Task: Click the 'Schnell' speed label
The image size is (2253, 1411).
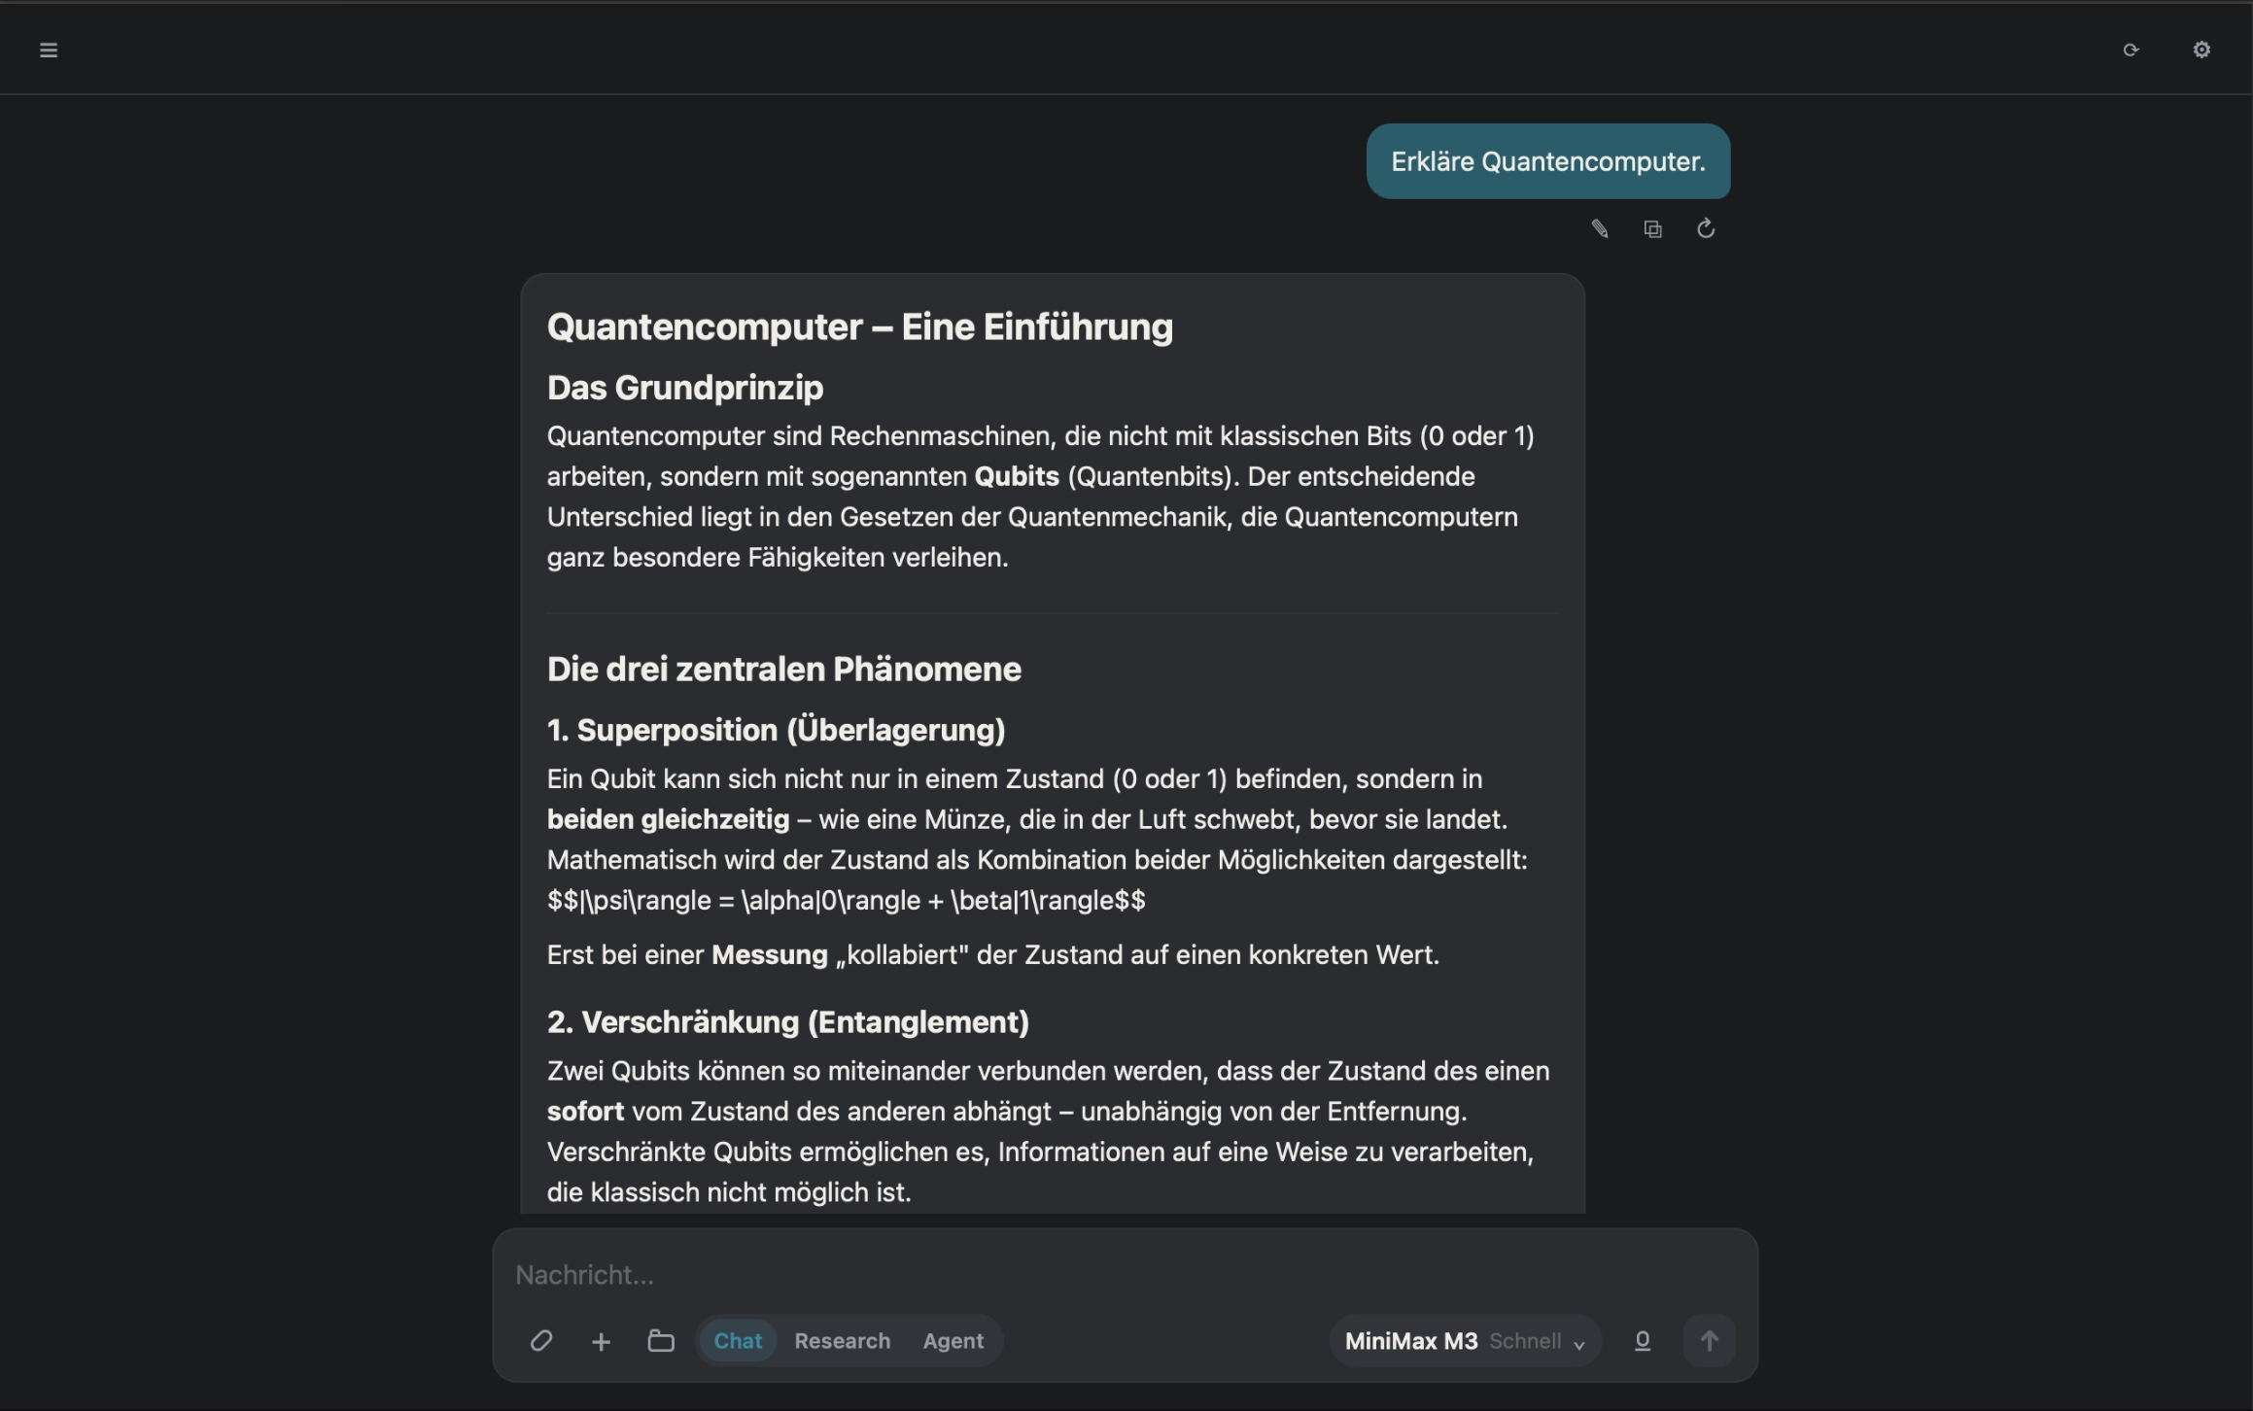Action: pyautogui.click(x=1524, y=1341)
